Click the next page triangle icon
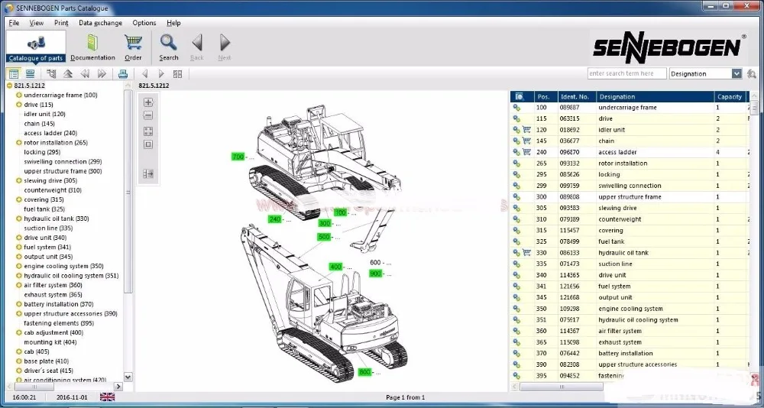 pyautogui.click(x=161, y=74)
